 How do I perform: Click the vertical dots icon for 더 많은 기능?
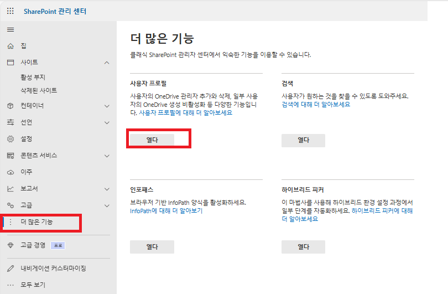[x=11, y=222]
